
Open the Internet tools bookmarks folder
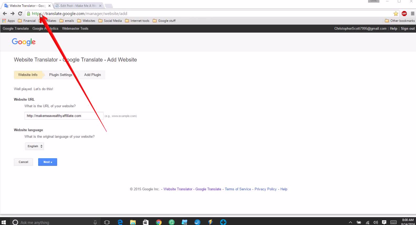[137, 21]
